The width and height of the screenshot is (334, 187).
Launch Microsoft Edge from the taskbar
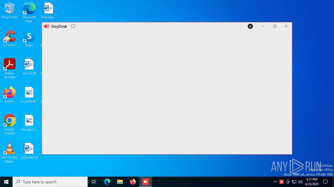(x=107, y=182)
